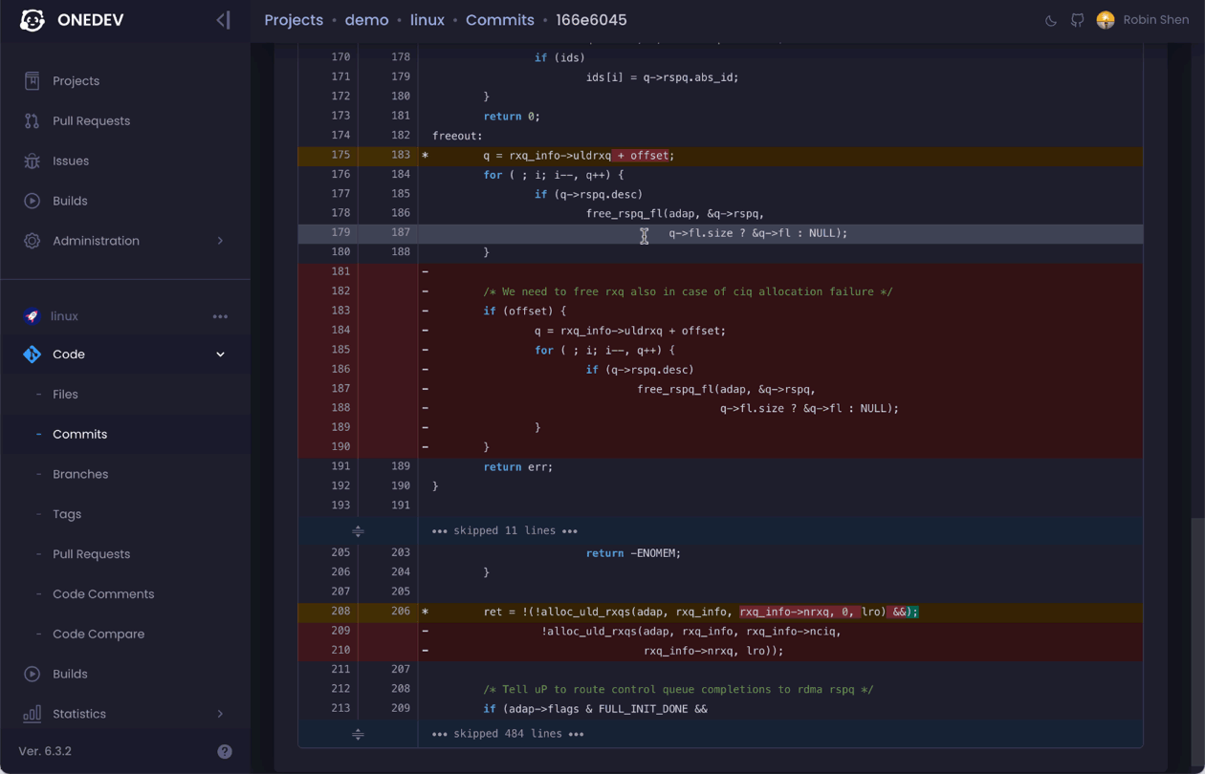This screenshot has width=1205, height=774.
Task: Click the Projects sidebar icon
Action: click(x=32, y=81)
